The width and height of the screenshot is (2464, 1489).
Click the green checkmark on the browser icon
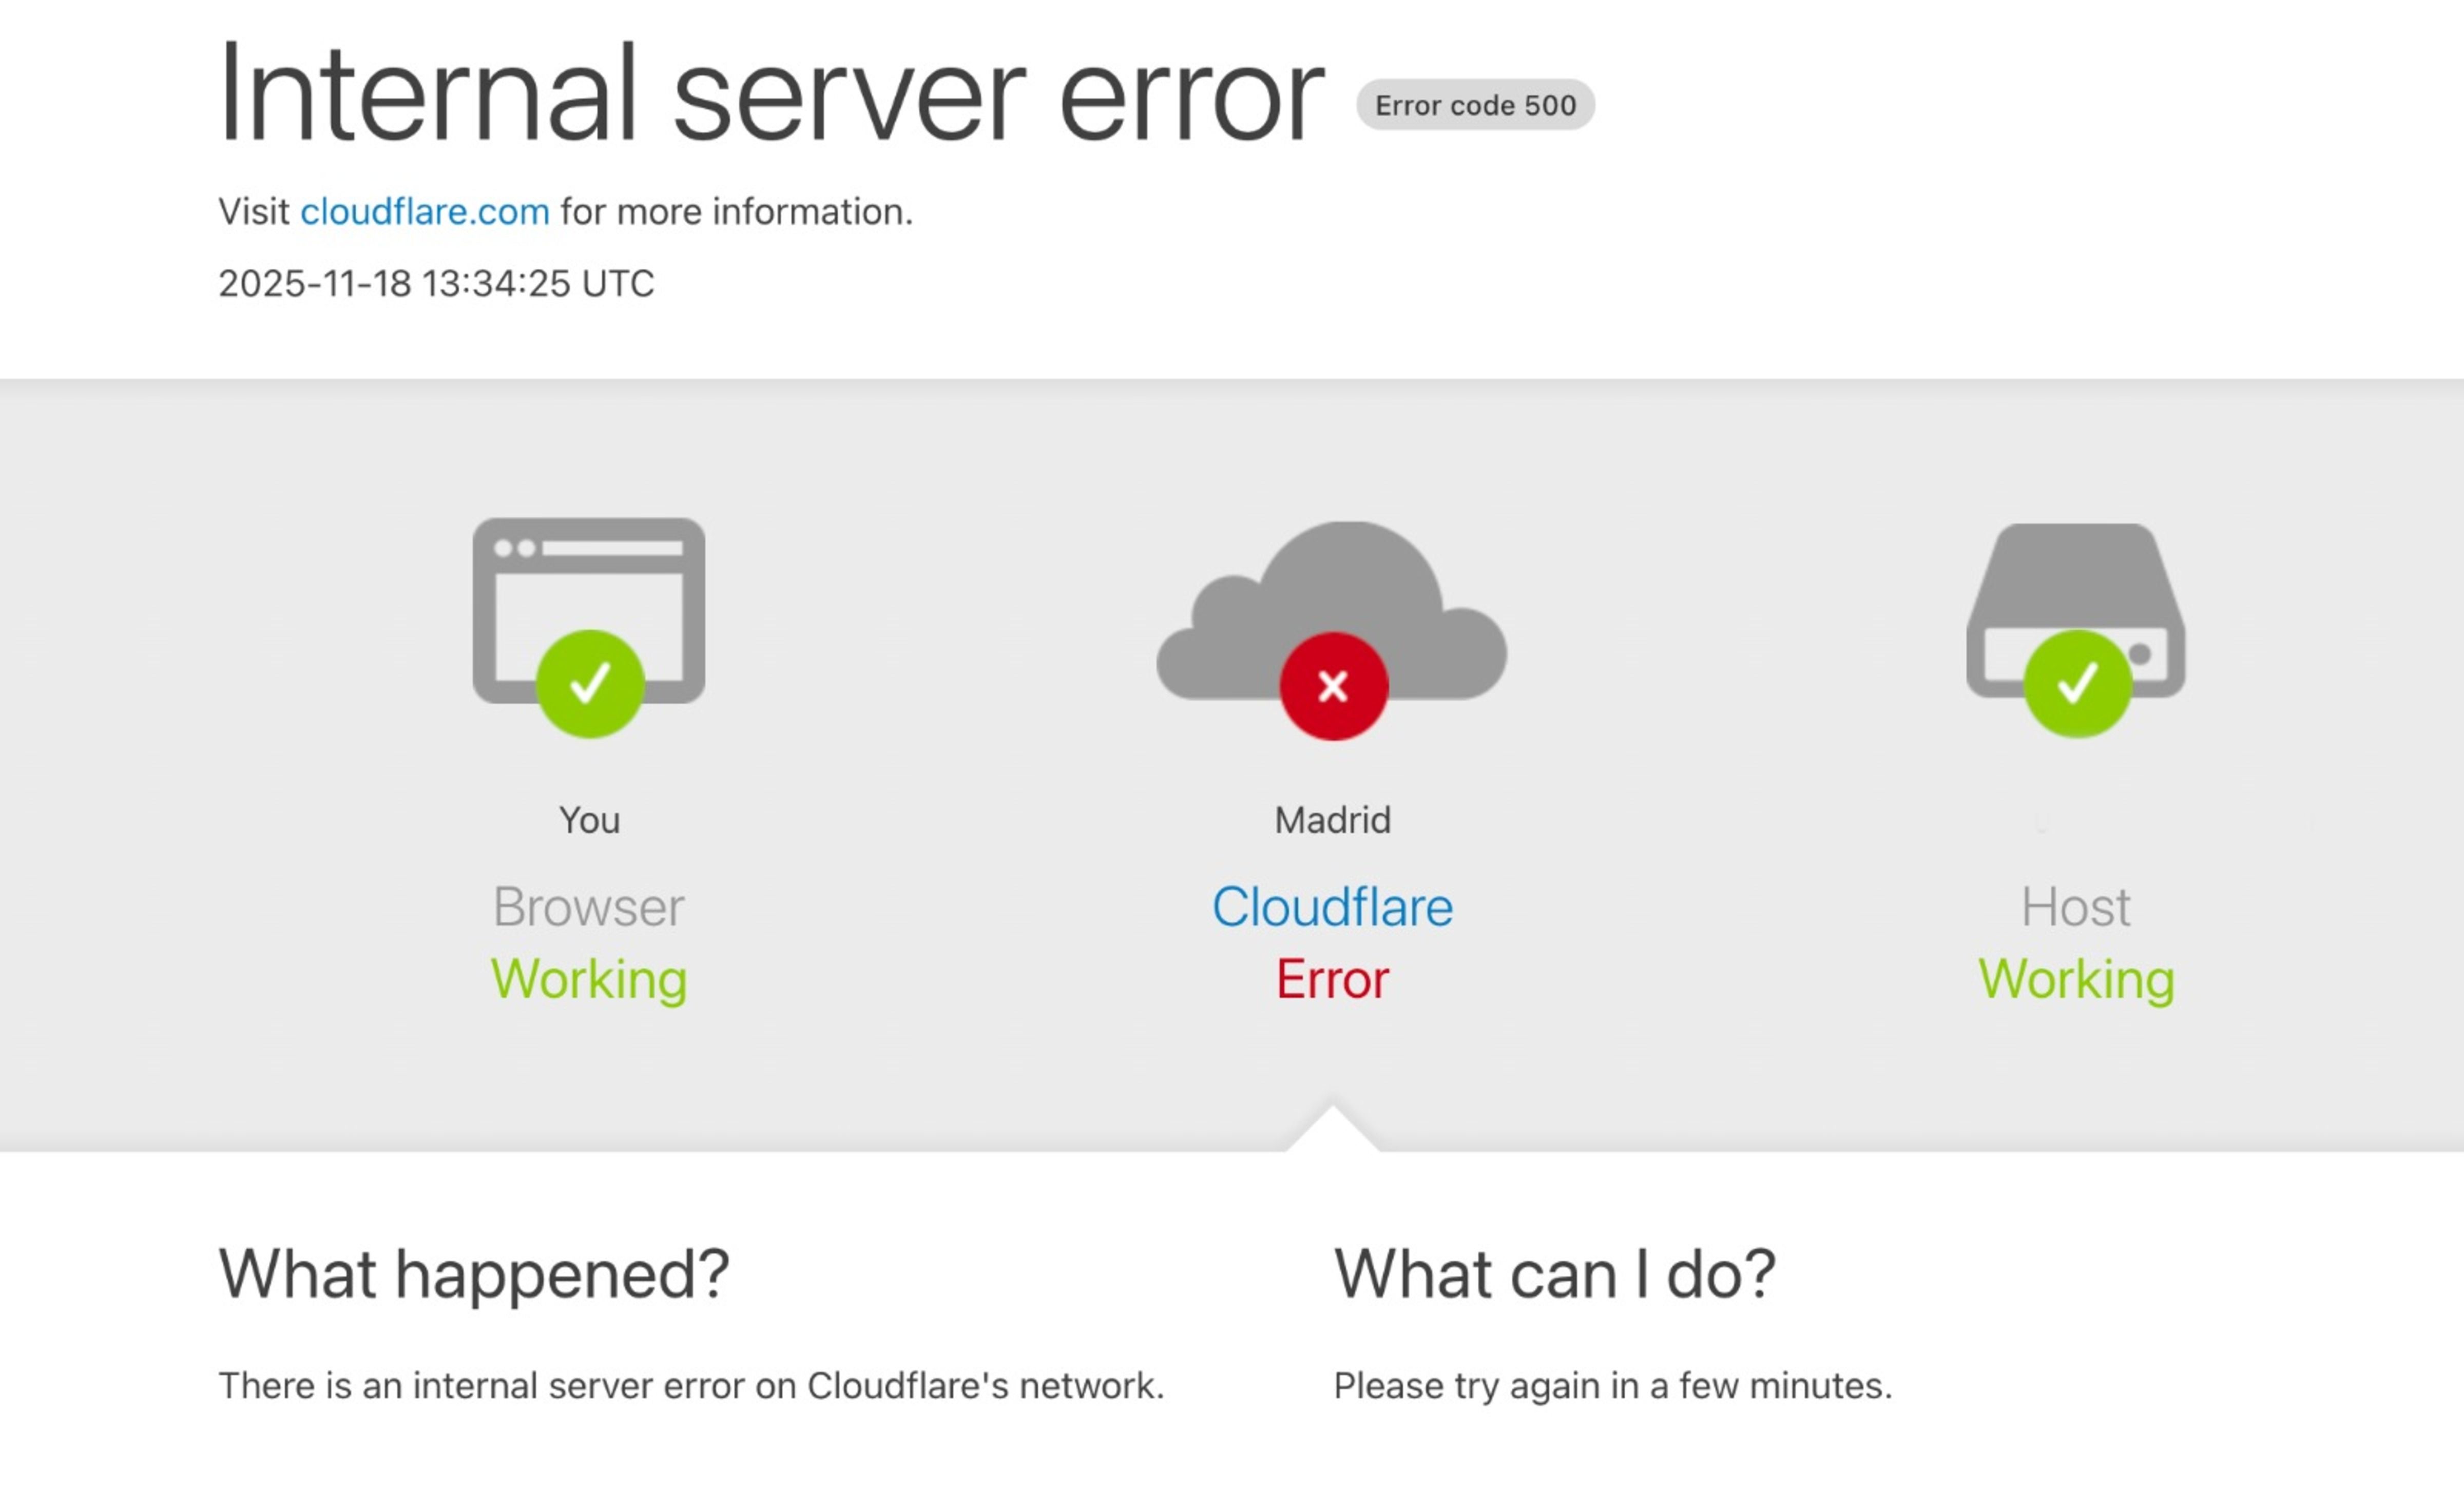point(589,685)
